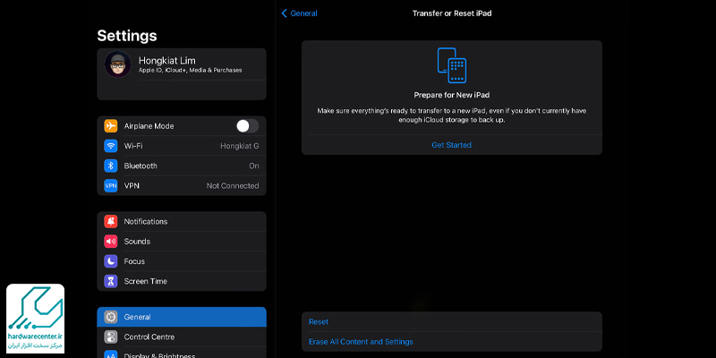Tap the Display & Brightness AA icon
This screenshot has height=358, width=716.
pyautogui.click(x=110, y=354)
